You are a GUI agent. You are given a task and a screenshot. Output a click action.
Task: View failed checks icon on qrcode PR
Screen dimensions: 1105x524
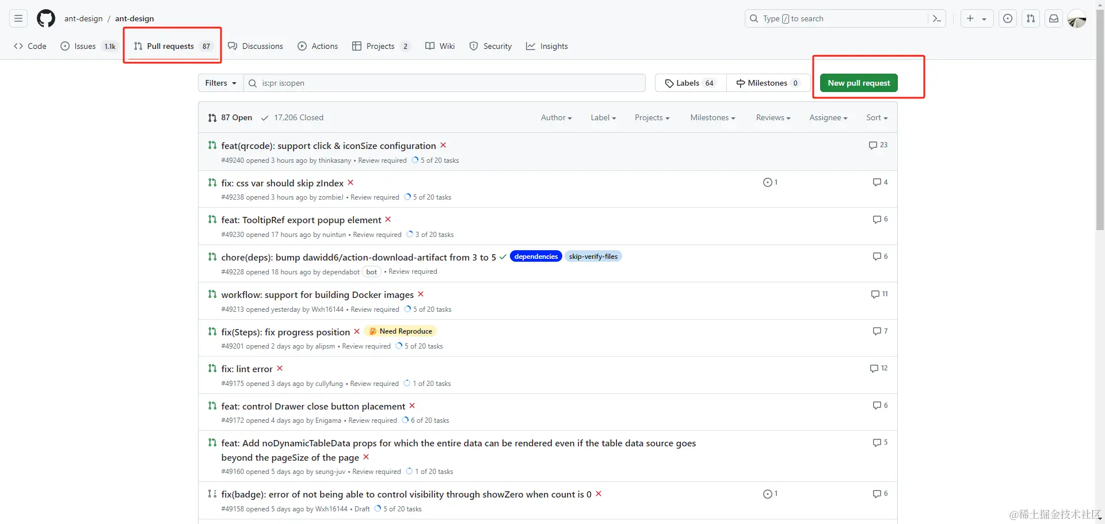[x=443, y=145]
